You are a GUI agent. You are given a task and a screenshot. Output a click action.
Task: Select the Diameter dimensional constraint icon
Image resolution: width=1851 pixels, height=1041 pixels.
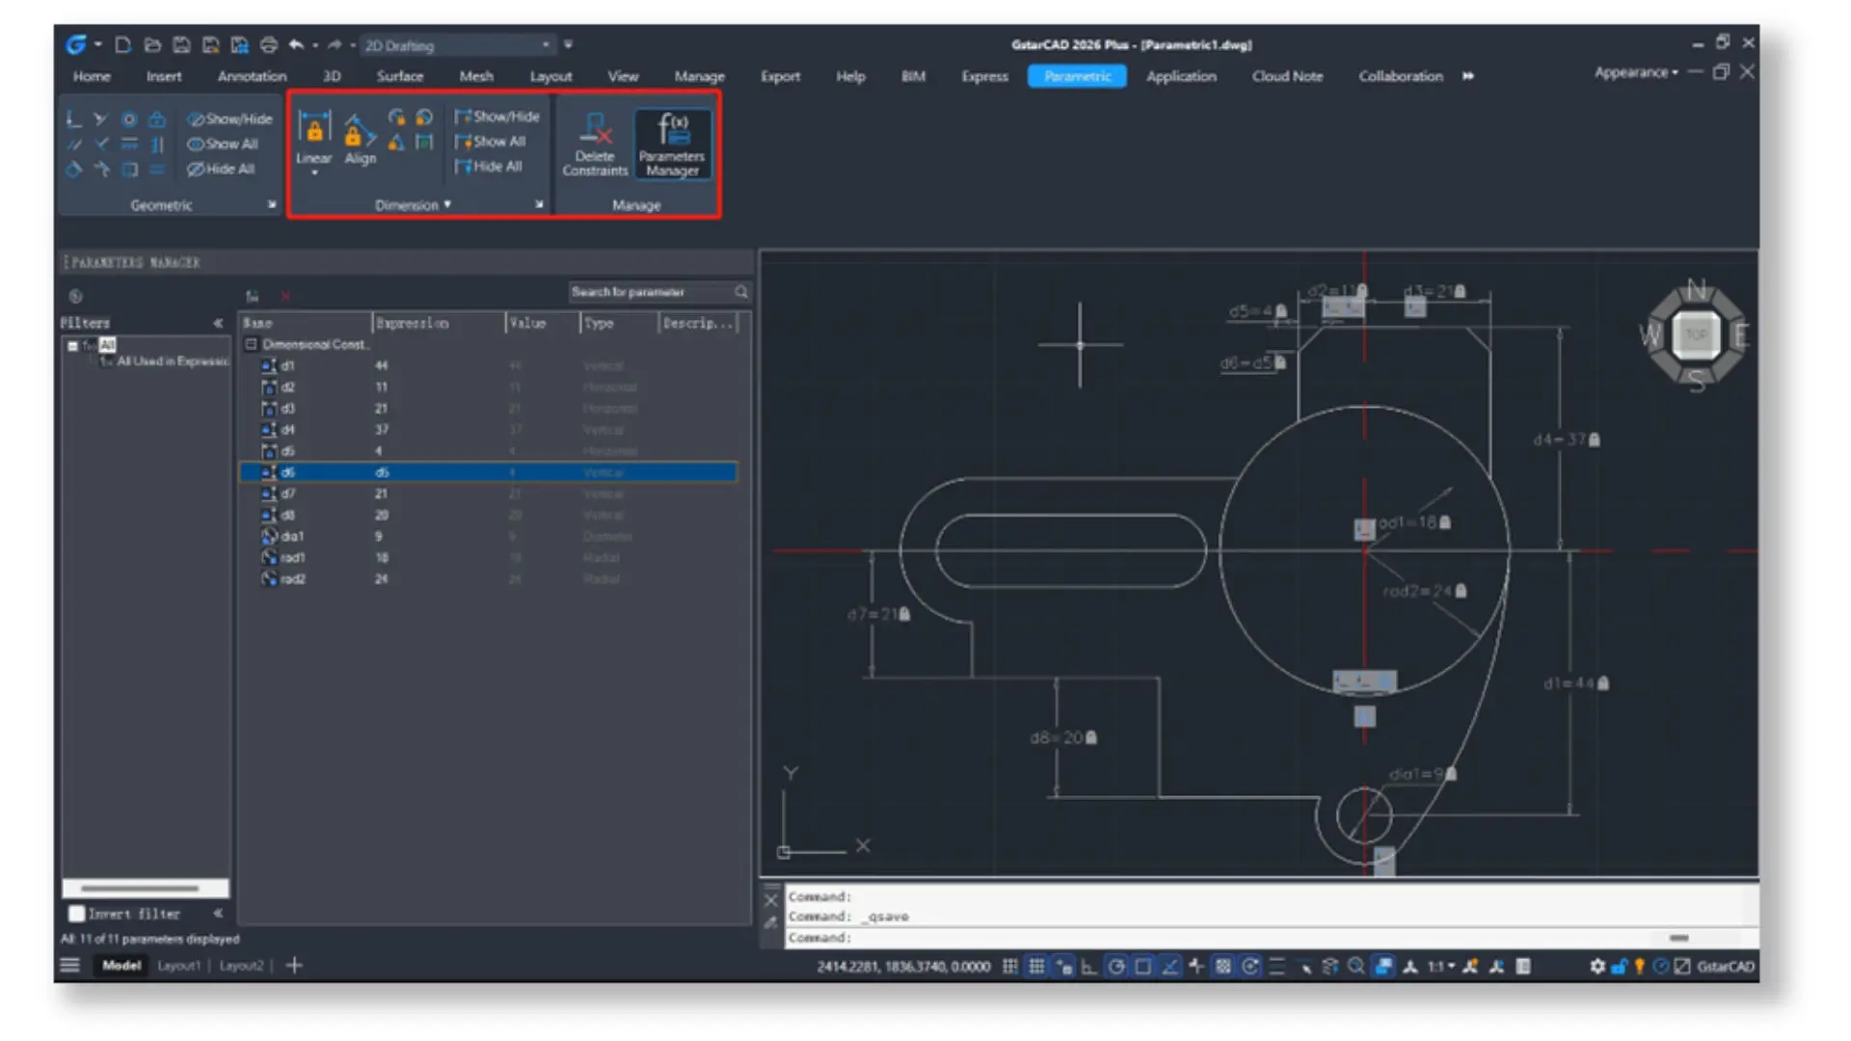(x=424, y=118)
